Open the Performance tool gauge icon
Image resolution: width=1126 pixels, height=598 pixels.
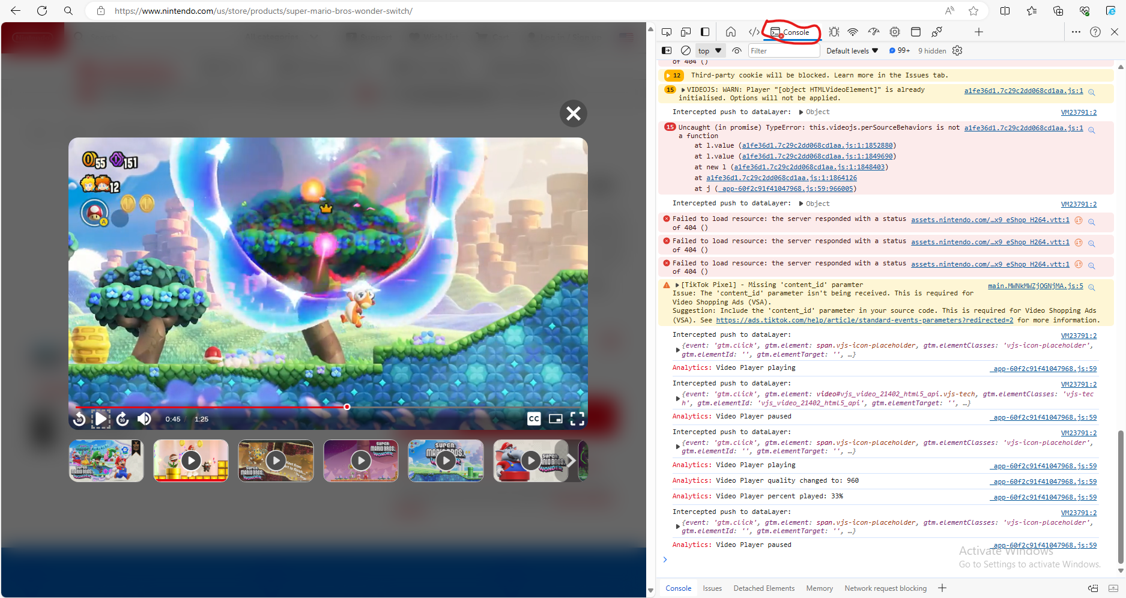point(874,32)
